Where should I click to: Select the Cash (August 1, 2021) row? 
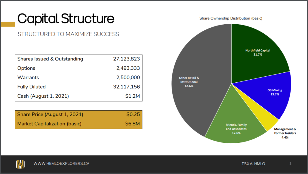point(79,96)
